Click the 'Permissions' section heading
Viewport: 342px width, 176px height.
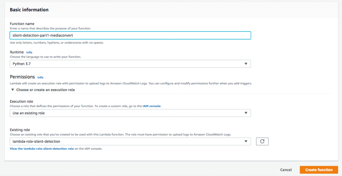[22, 77]
